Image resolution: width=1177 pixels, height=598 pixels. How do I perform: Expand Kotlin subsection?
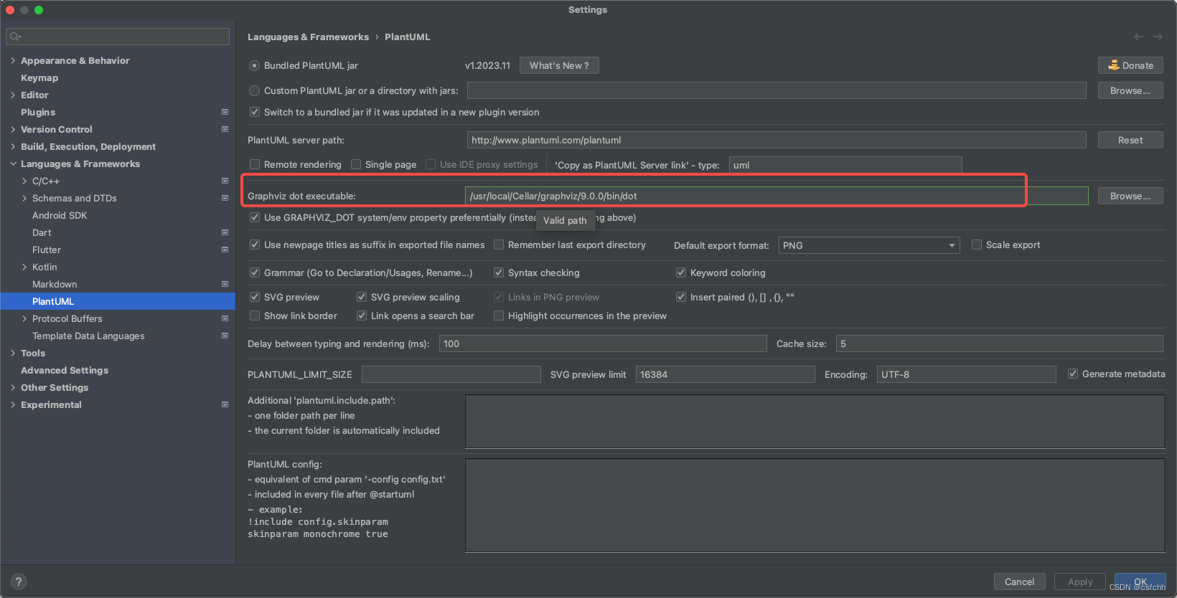[x=24, y=267]
